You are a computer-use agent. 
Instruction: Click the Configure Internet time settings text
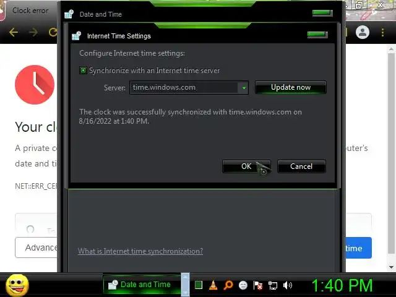132,53
